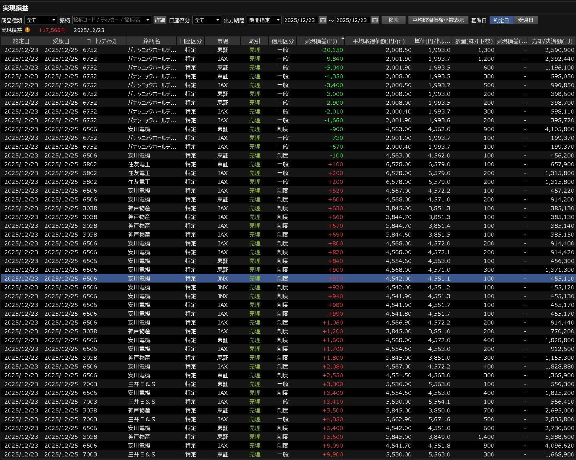Expand the 口座区分 filter dropdown
The width and height of the screenshot is (576, 460).
[x=206, y=20]
